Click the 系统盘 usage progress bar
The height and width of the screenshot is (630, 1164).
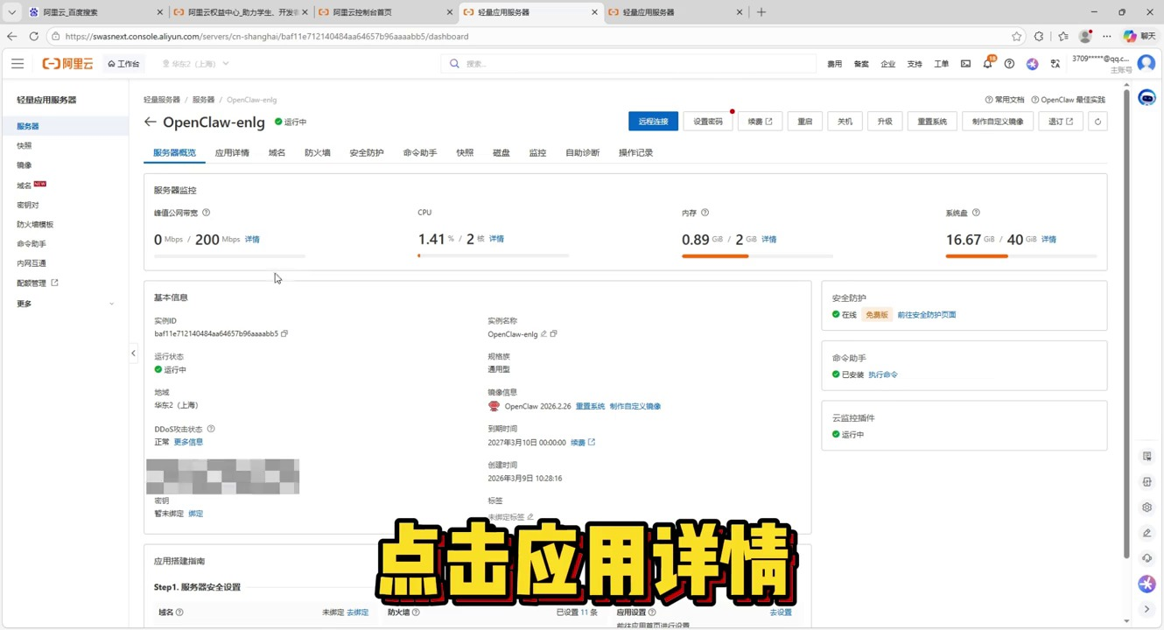1021,256
